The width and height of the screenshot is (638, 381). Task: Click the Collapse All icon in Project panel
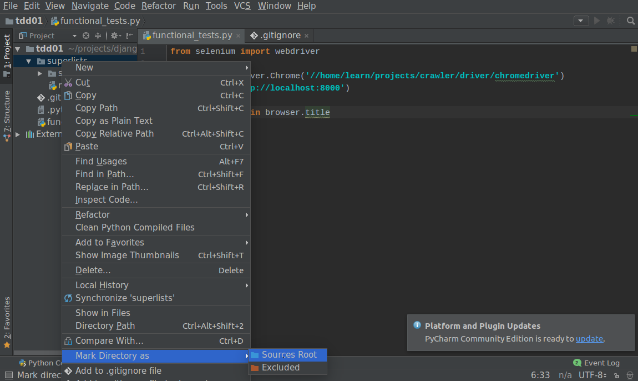[x=98, y=35]
